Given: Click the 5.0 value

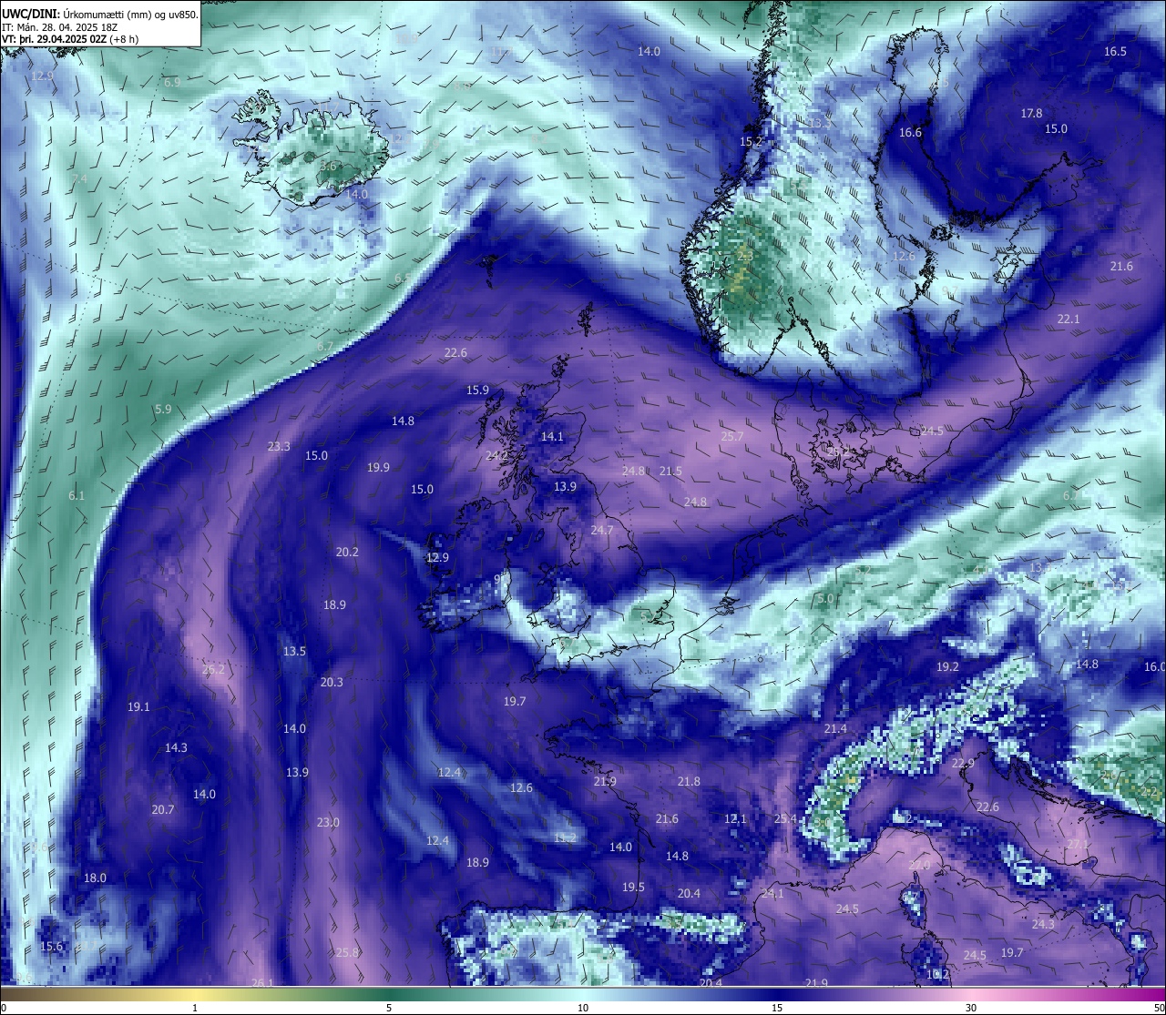Looking at the screenshot, I should 825,599.
